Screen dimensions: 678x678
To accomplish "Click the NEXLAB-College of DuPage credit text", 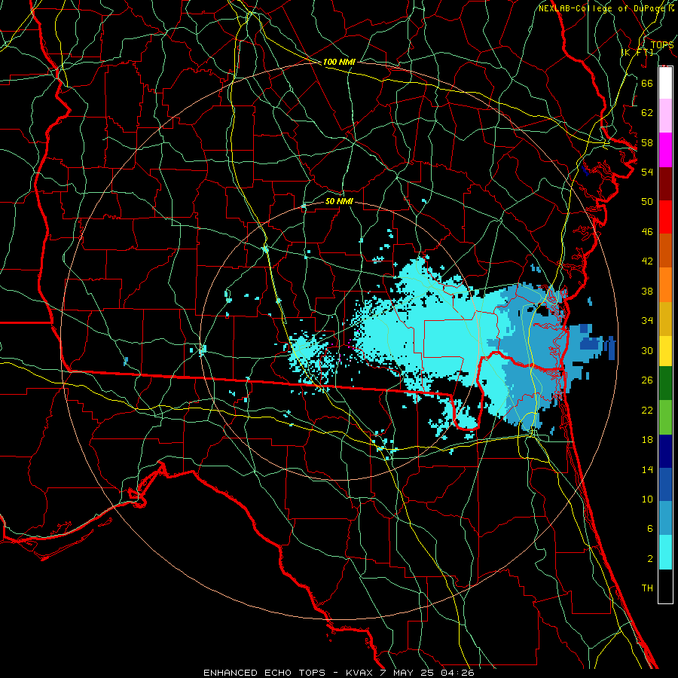I will 603,8.
